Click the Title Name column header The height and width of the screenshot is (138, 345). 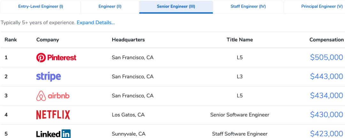pyautogui.click(x=240, y=40)
